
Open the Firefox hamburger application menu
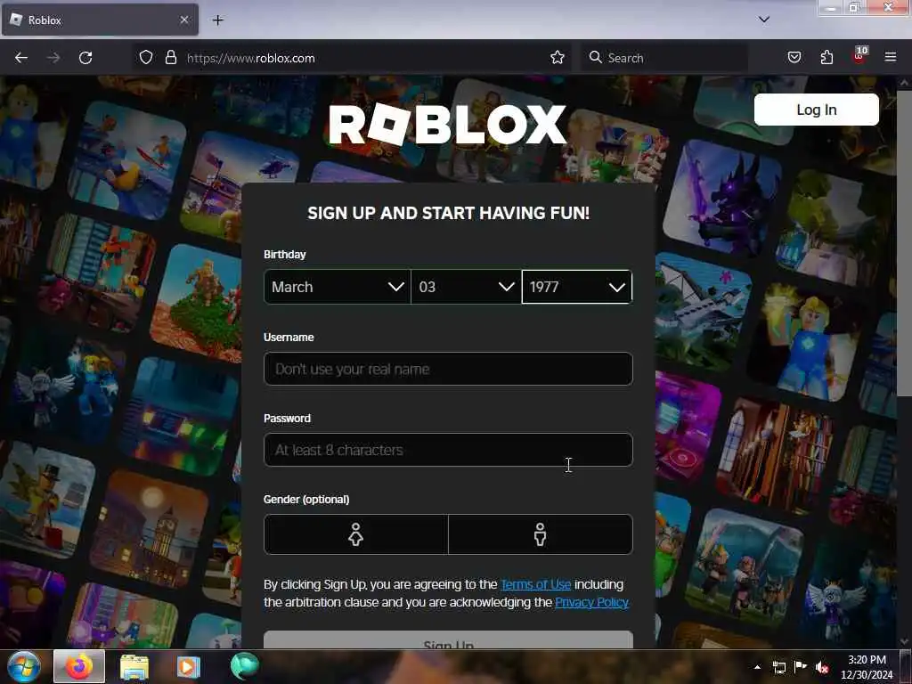891,57
